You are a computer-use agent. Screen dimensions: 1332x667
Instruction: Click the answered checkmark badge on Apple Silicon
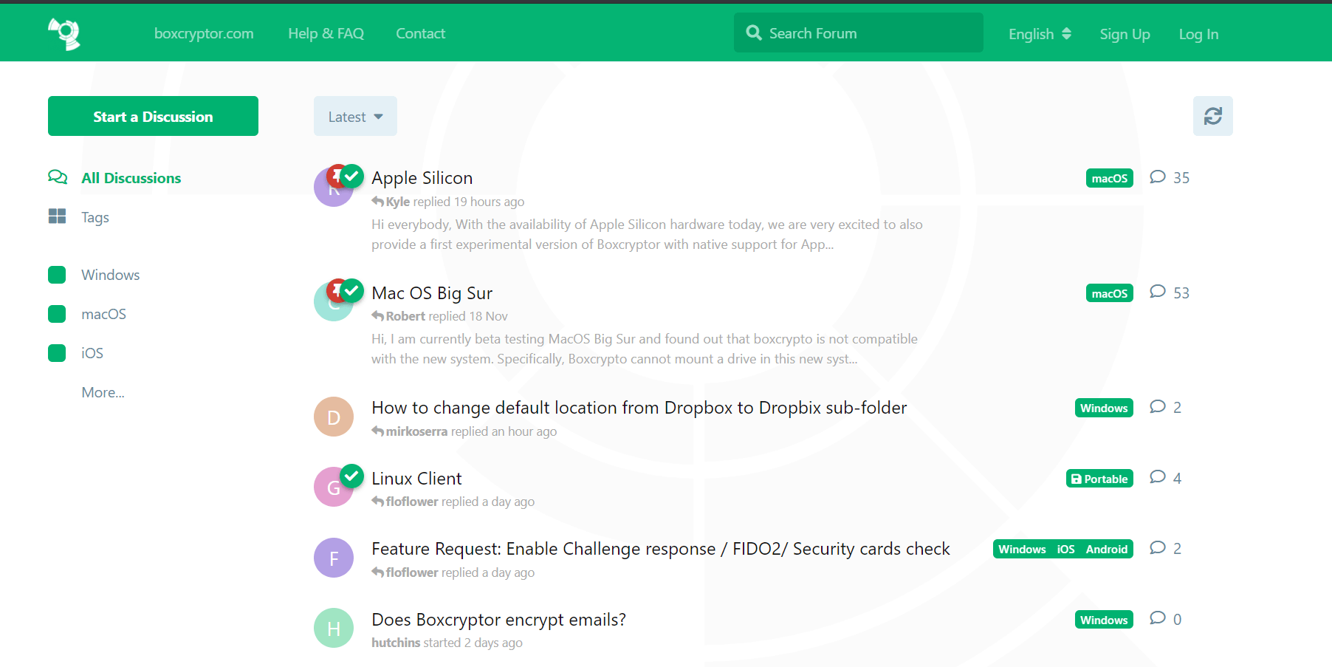[352, 176]
